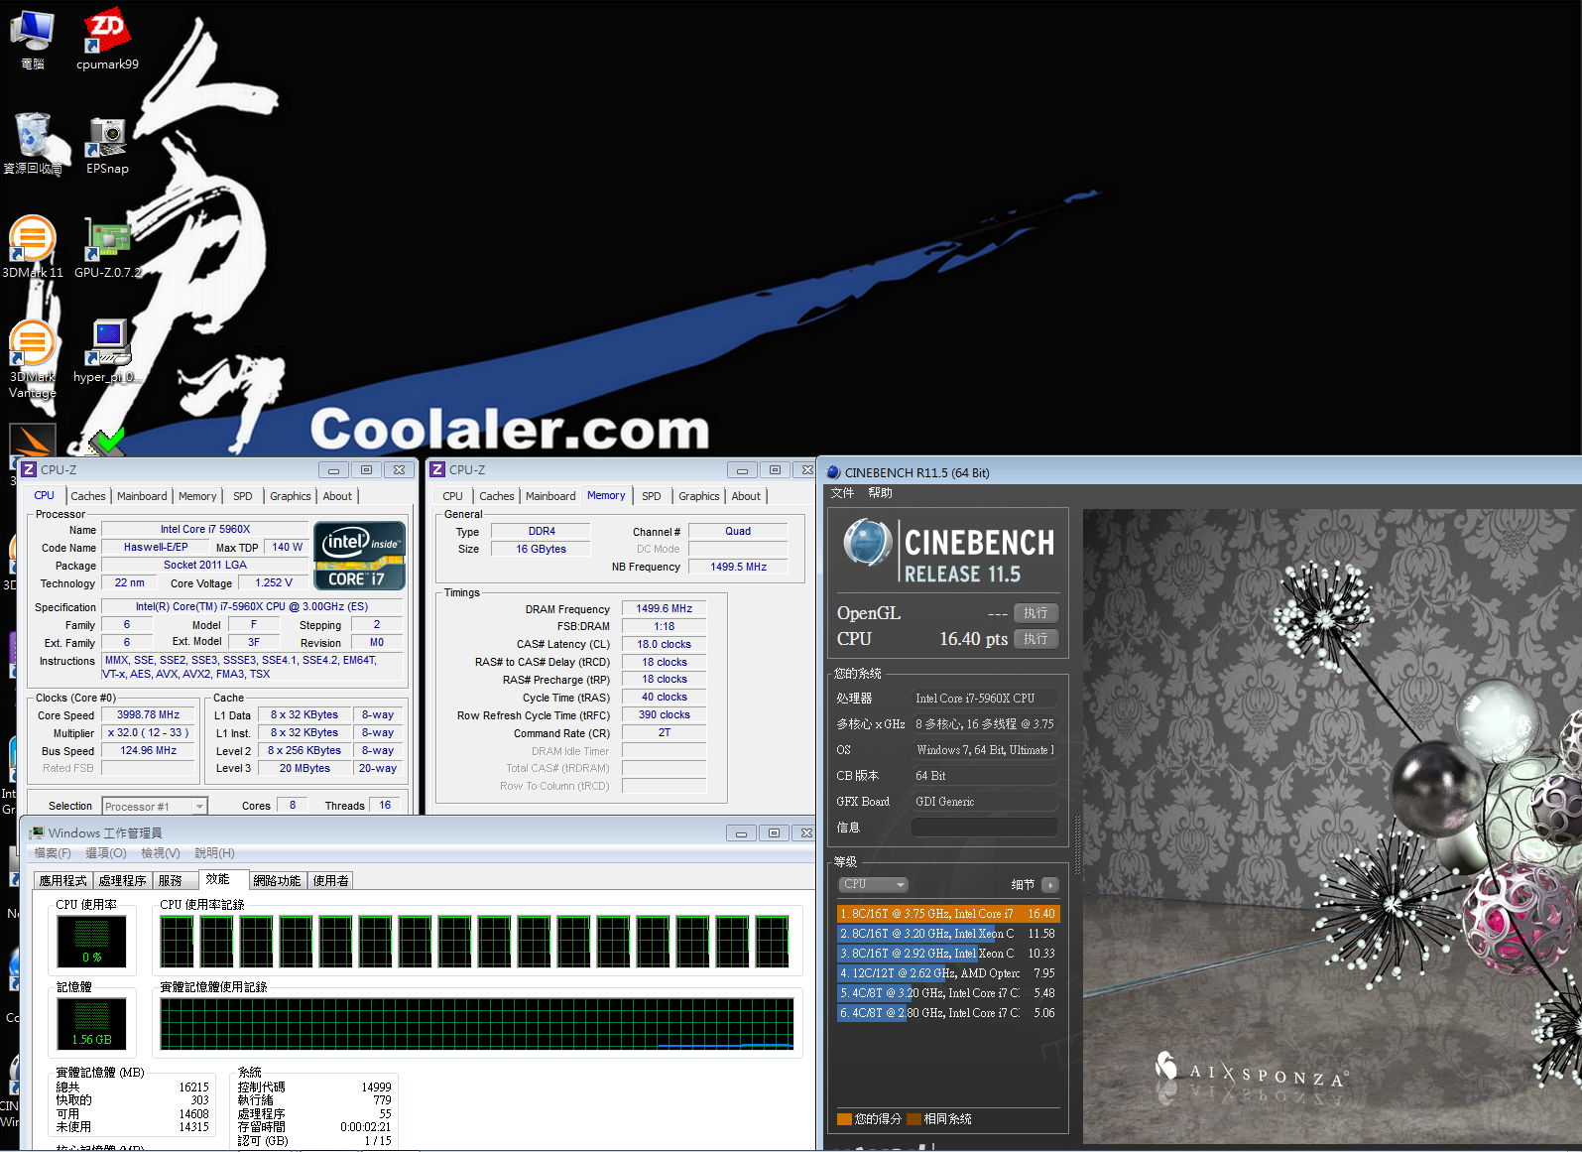This screenshot has height=1152, width=1582.
Task: Click the 相同系統 legend swatch
Action: (x=913, y=1119)
